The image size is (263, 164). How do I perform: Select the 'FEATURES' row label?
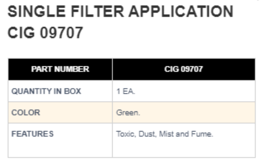click(x=33, y=134)
